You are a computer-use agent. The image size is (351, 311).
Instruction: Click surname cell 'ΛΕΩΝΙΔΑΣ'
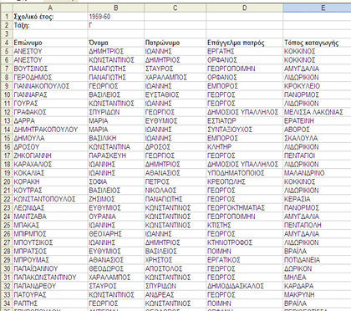coord(50,208)
